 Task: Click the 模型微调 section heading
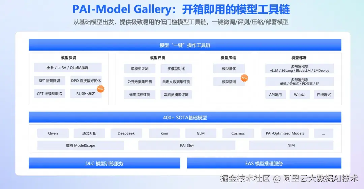[x=68, y=58]
